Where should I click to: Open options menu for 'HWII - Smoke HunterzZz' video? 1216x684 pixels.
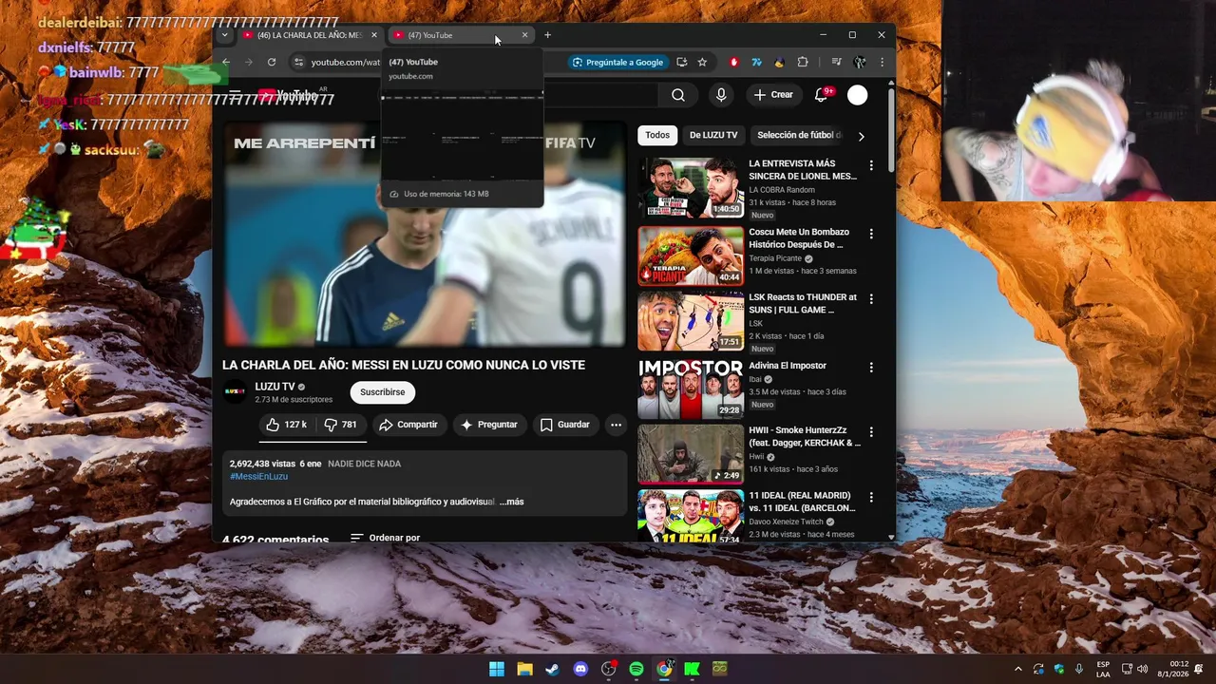pyautogui.click(x=871, y=431)
